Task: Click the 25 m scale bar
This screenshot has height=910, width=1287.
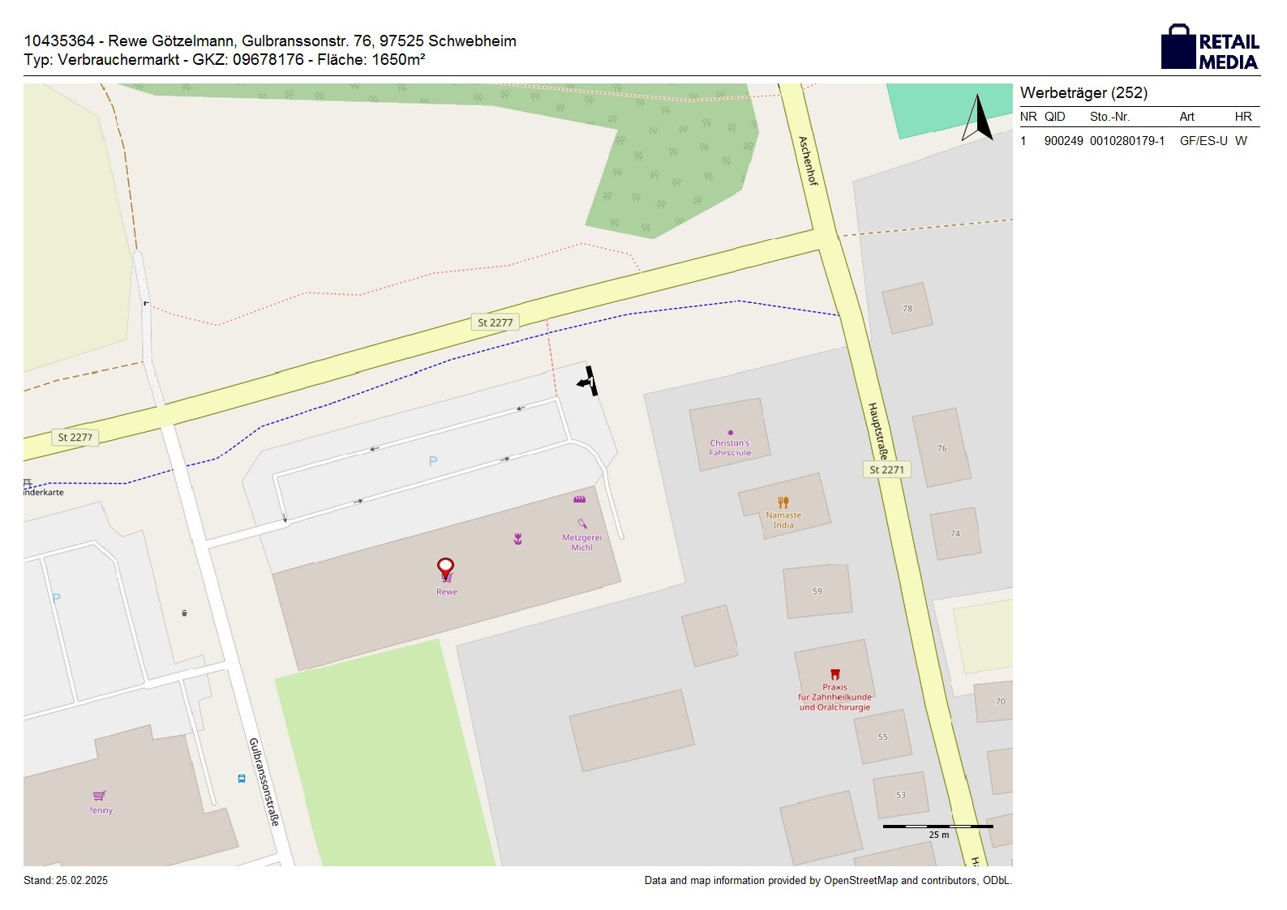Action: point(937,827)
